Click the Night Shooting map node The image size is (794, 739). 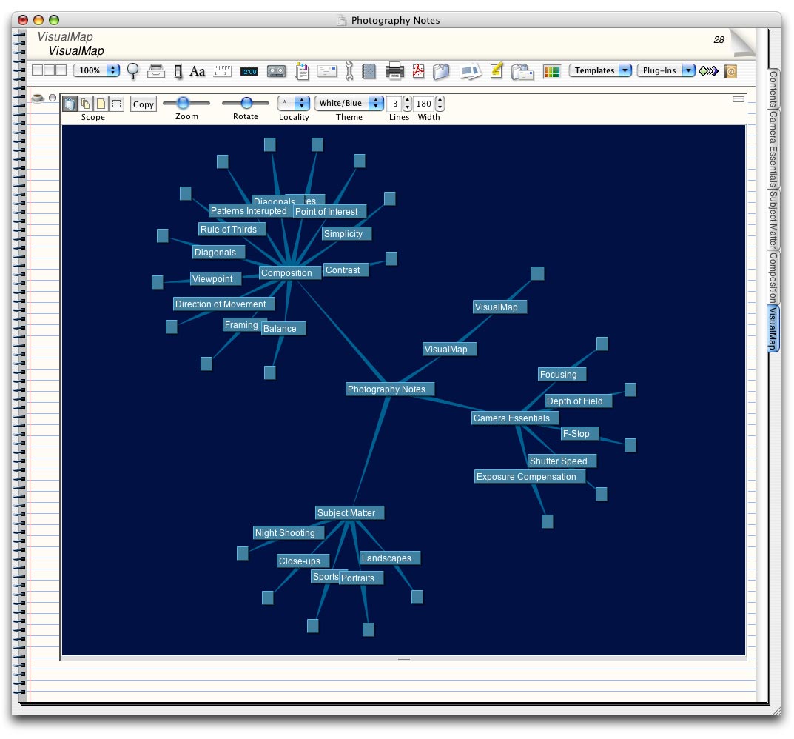pyautogui.click(x=288, y=532)
